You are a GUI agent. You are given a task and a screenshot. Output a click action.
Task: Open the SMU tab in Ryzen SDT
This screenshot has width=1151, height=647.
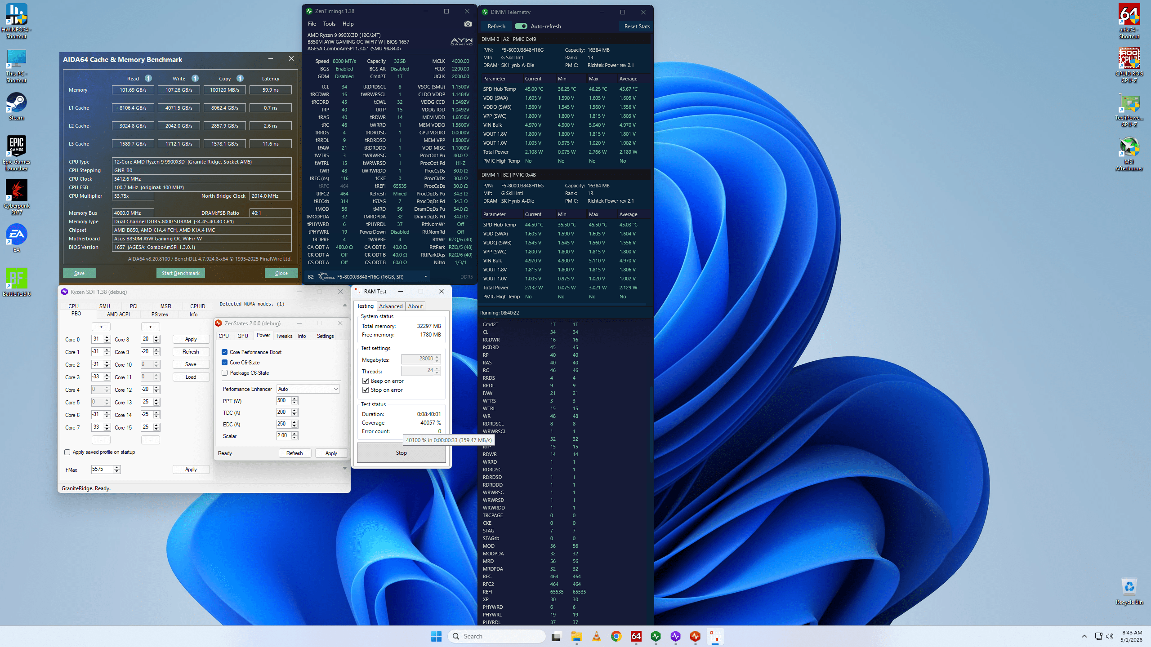click(x=104, y=306)
